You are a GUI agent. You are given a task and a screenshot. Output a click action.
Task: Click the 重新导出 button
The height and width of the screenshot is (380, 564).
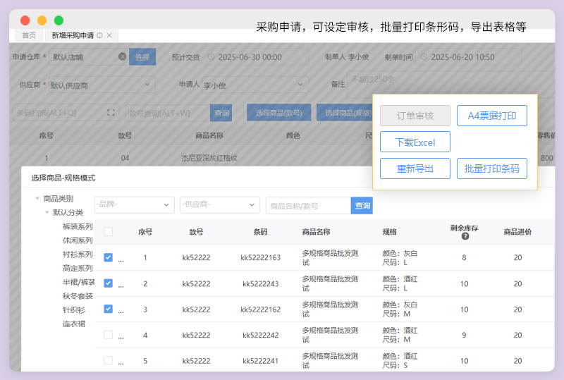(415, 168)
